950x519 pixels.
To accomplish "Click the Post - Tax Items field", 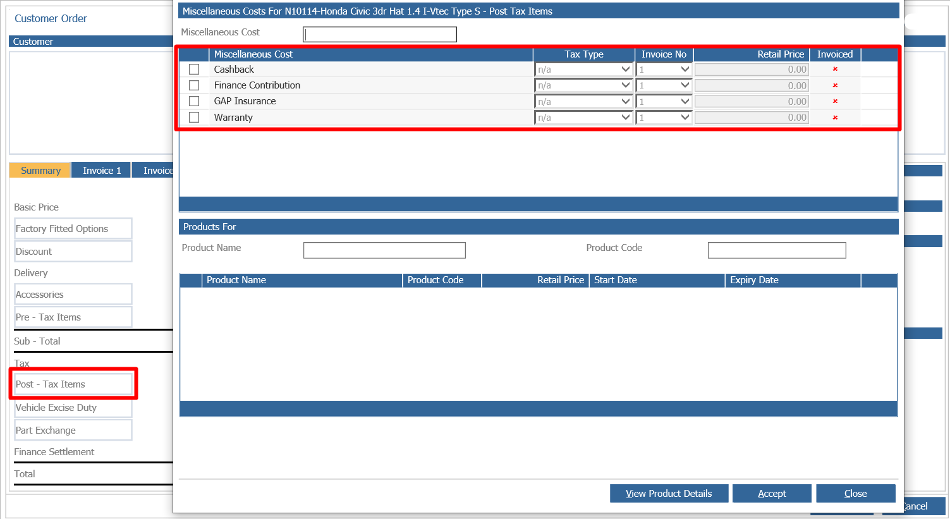I will [x=73, y=384].
